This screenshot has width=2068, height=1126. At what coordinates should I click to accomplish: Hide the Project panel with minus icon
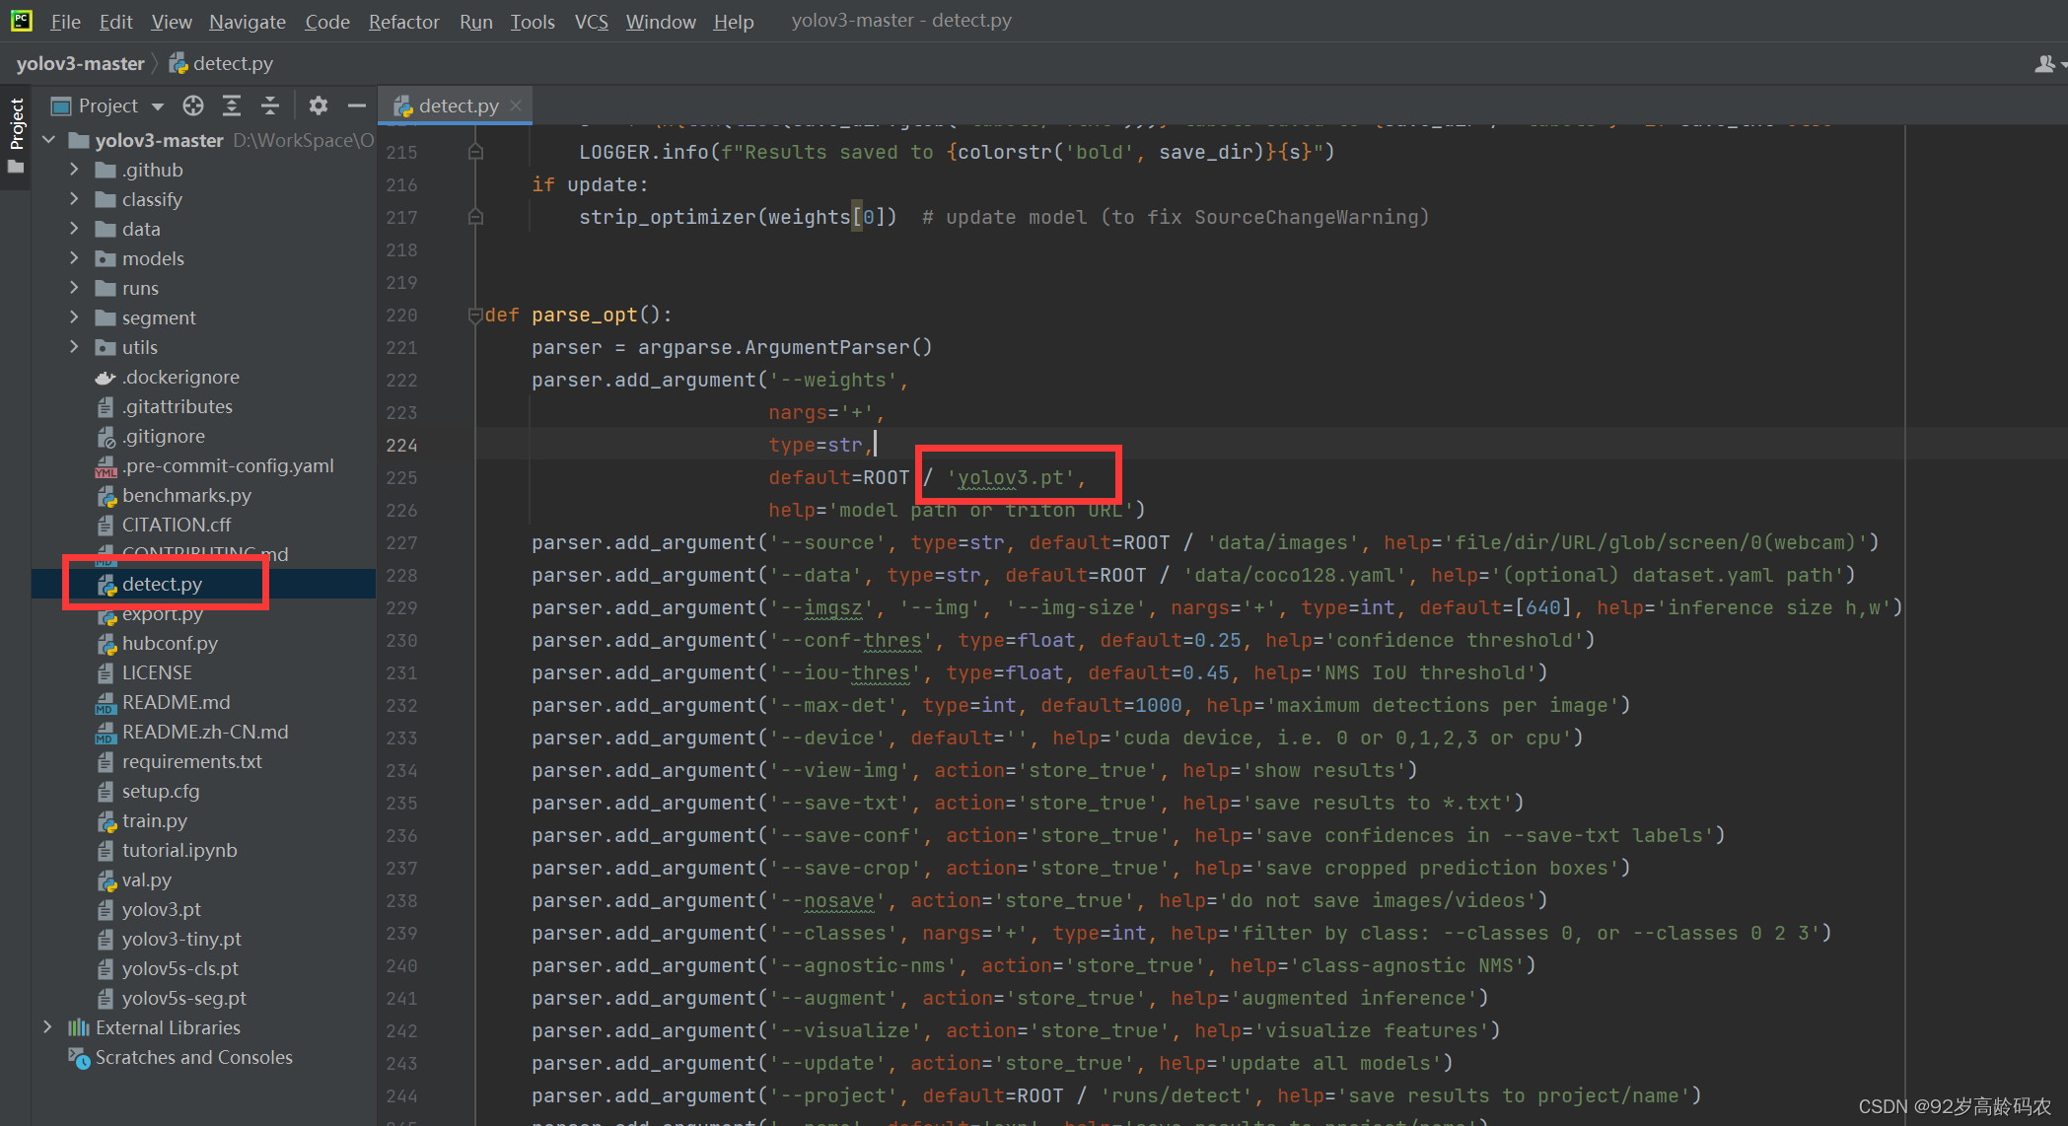357,106
